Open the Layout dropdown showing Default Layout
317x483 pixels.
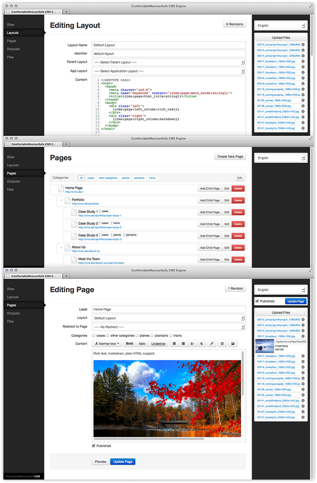click(169, 318)
